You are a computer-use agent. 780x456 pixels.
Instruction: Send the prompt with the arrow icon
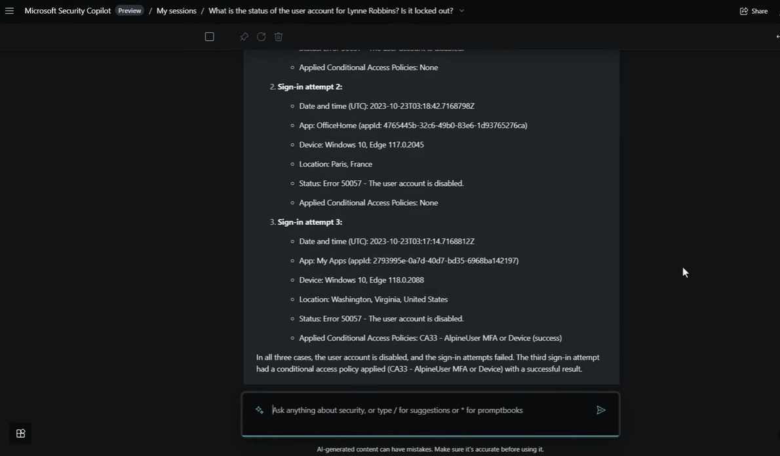point(600,410)
